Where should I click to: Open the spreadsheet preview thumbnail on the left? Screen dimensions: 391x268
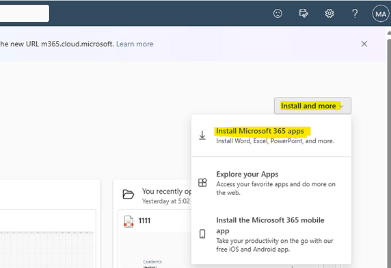point(47,250)
